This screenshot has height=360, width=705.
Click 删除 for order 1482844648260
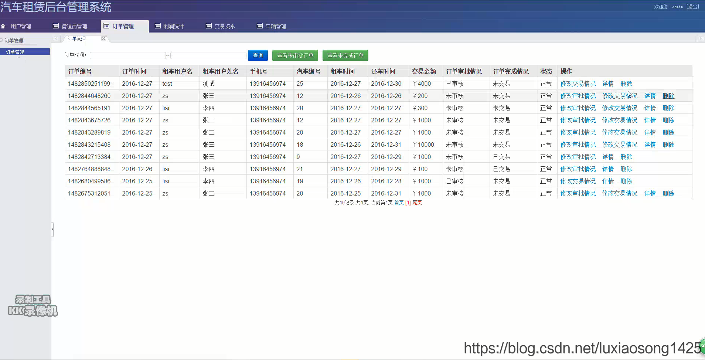668,96
